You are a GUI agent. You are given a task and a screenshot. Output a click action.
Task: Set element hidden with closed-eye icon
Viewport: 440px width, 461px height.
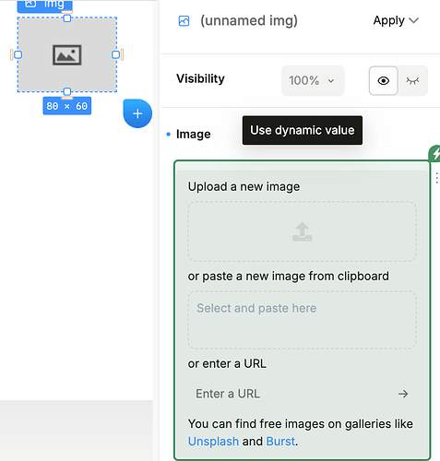point(412,81)
